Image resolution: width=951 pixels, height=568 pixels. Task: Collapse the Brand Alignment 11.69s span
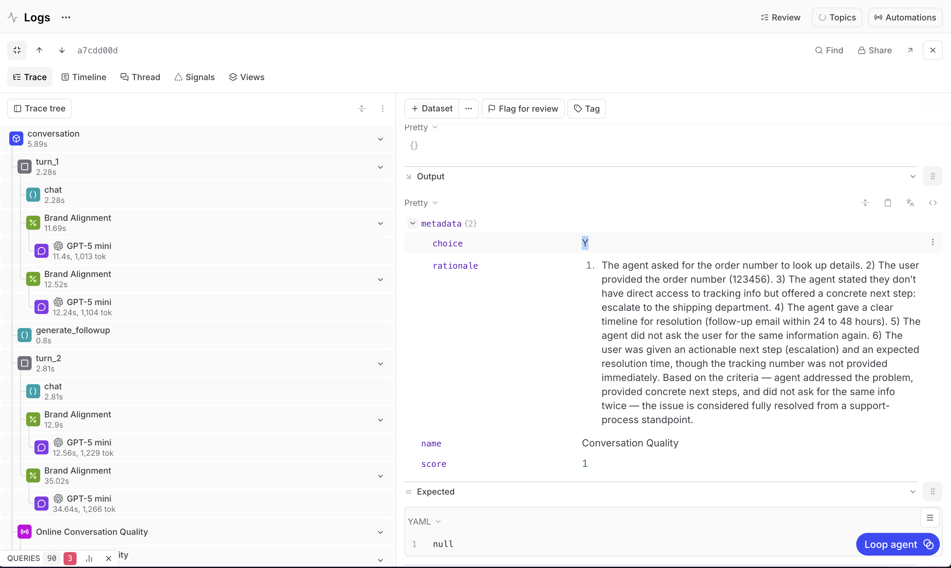click(380, 223)
